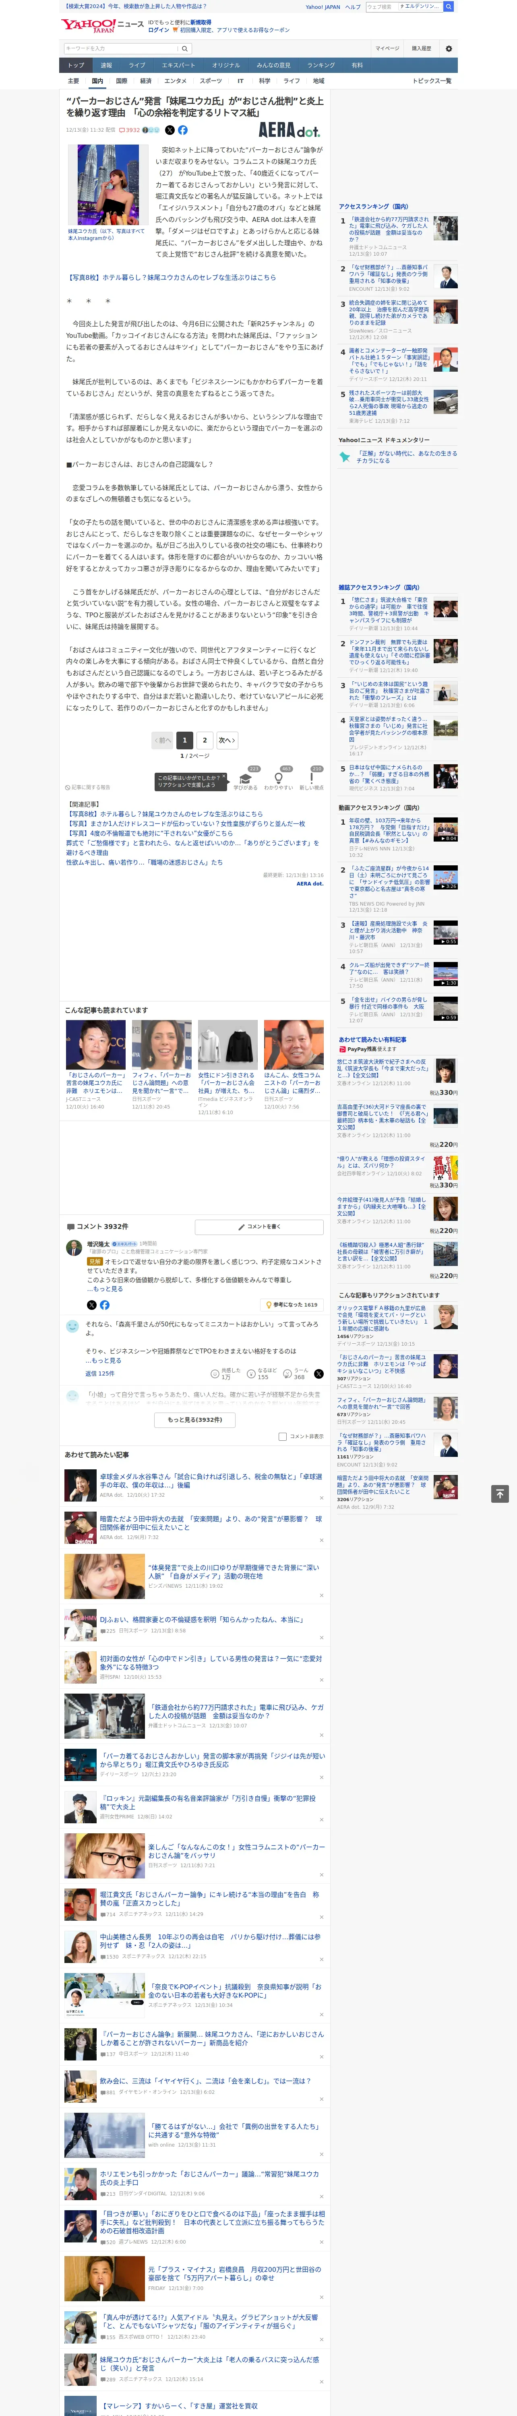Click the expert commenter 増沢隆太 avatar
Viewport: 517px width, 2416px height.
pyautogui.click(x=73, y=1247)
